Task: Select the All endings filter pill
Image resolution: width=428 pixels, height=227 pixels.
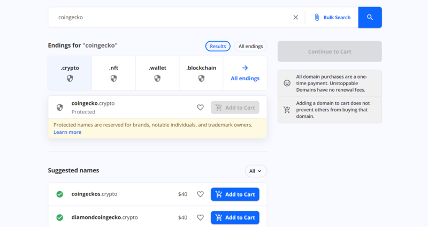Action: tap(250, 47)
